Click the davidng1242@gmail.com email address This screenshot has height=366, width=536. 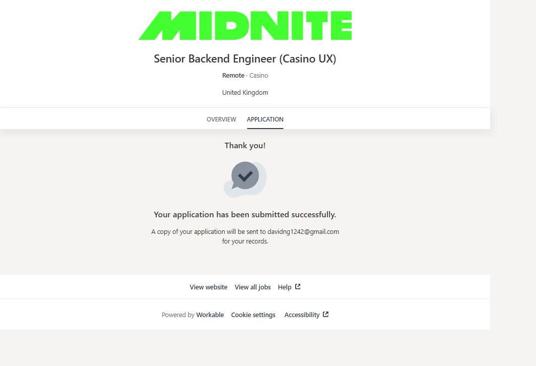[303, 232]
